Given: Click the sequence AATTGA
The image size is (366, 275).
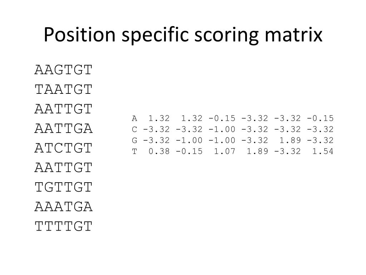Looking at the screenshot, I should point(64,129).
